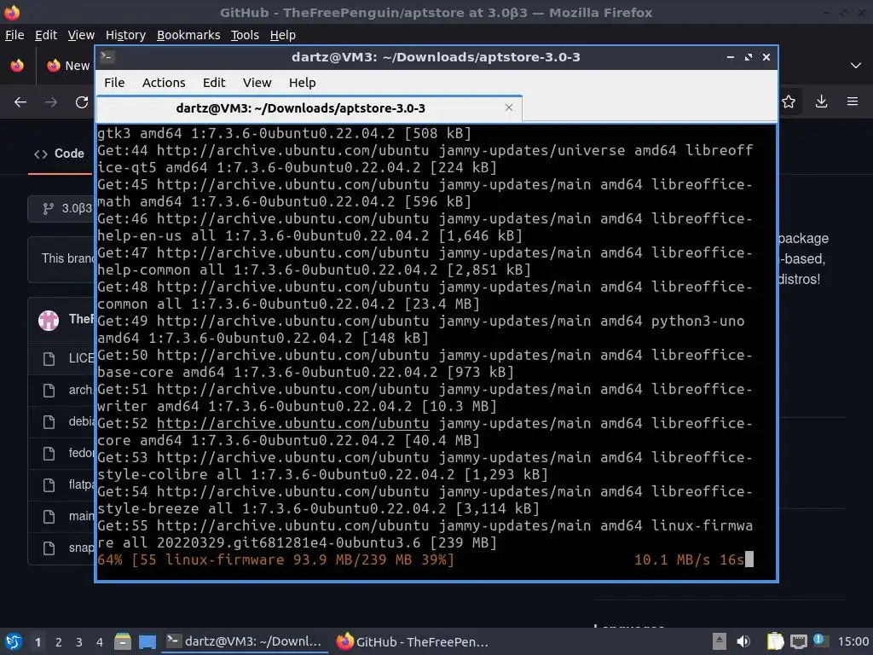This screenshot has width=873, height=655.
Task: Open the update notifier tray icon
Action: pos(820,641)
